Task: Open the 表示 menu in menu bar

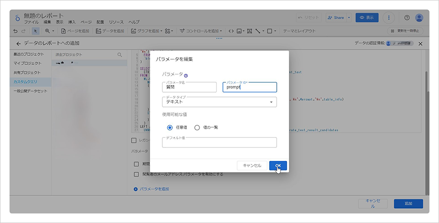Action: [x=60, y=22]
